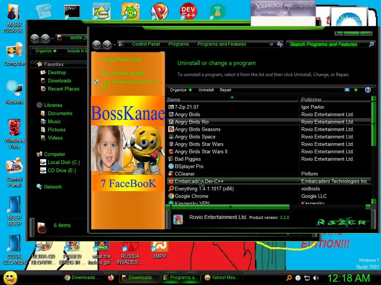Select the Google Chrome entry
Image resolution: width=381 pixels, height=285 pixels.
click(269, 196)
